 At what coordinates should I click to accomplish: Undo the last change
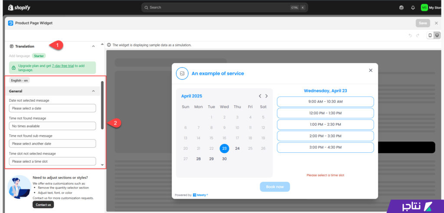pyautogui.click(x=410, y=35)
